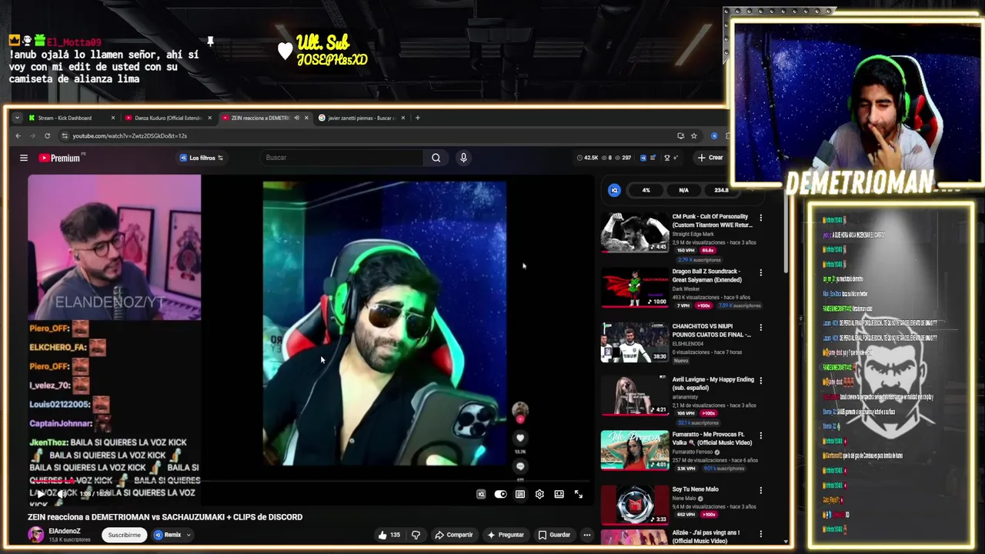The width and height of the screenshot is (985, 554).
Task: Open the ElAndenoZ channel name link
Action: 65,531
